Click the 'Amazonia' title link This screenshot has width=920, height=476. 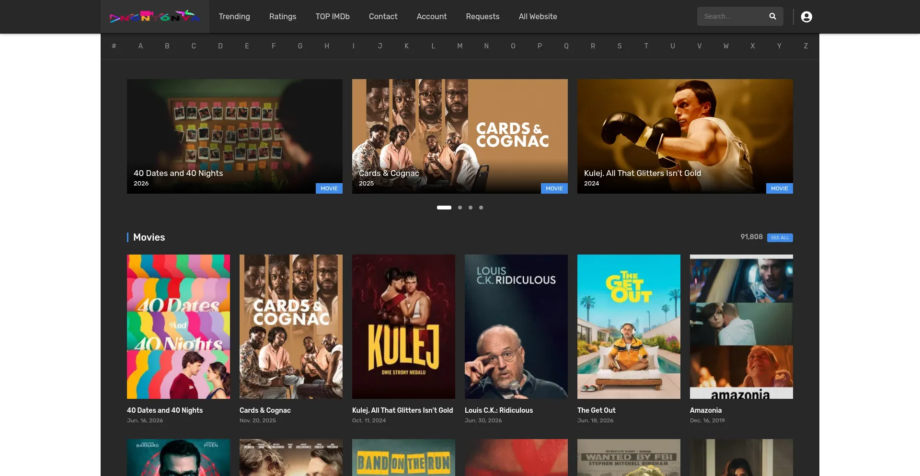[706, 410]
